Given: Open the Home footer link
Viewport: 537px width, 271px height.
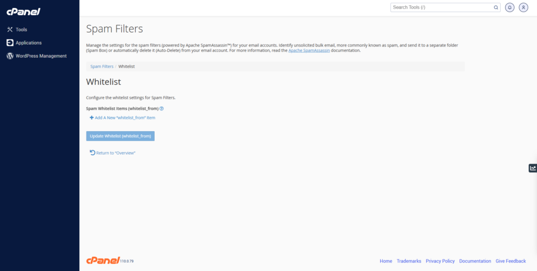Looking at the screenshot, I should pos(386,261).
